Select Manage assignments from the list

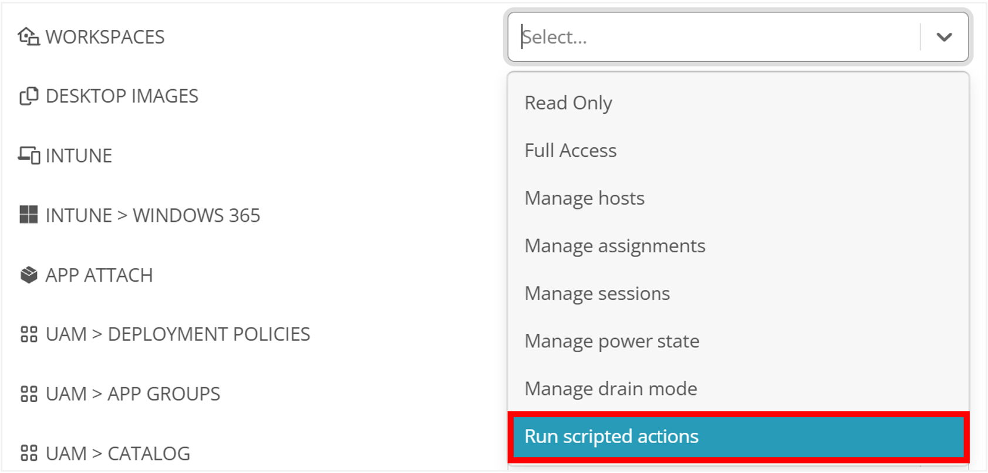pos(615,246)
